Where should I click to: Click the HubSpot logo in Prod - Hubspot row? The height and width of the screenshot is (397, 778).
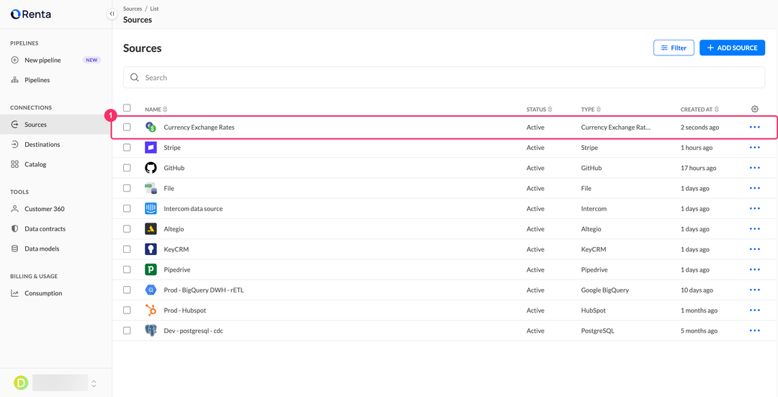(x=151, y=310)
